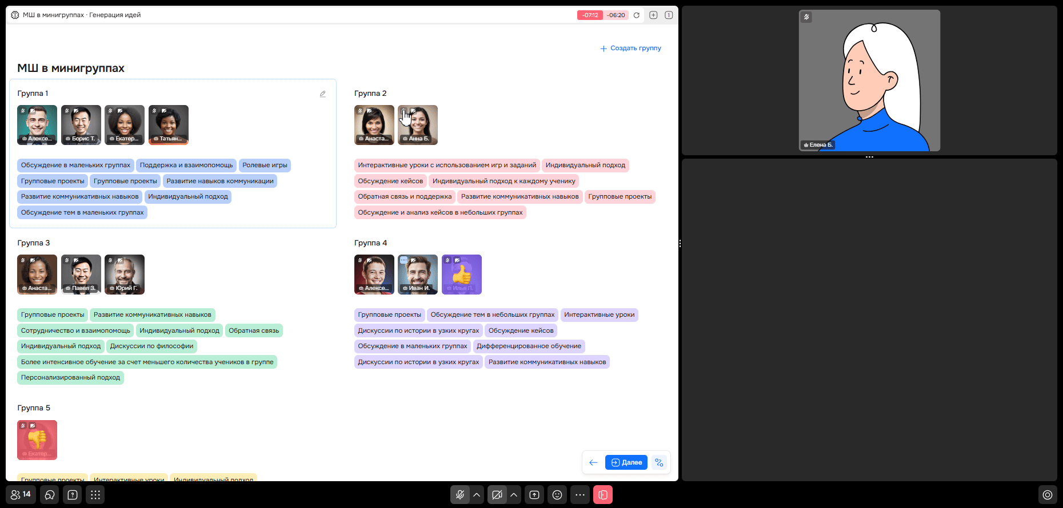Select Татьян... thumbnail in Группа 1

coord(169,125)
